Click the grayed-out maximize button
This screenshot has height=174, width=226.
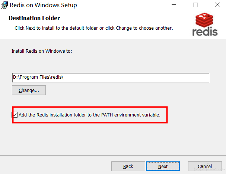(x=195, y=5)
